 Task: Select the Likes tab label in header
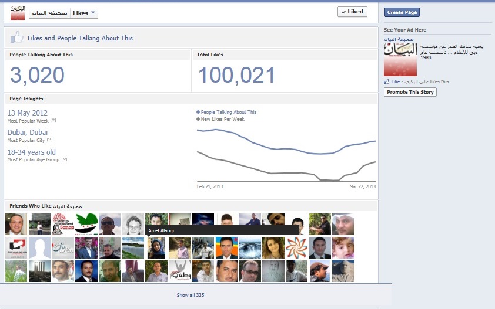80,13
